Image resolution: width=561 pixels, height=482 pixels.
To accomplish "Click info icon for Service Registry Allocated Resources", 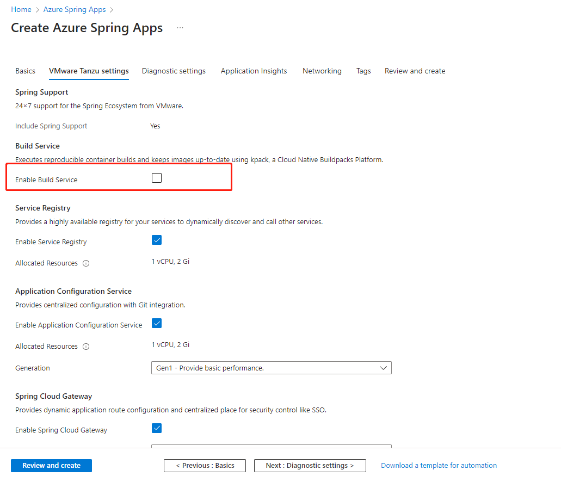I will (x=86, y=263).
